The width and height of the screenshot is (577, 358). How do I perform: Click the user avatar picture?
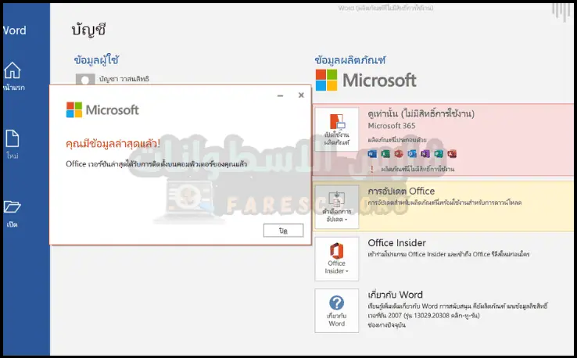click(85, 79)
